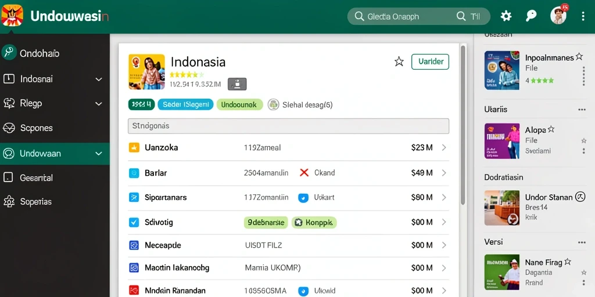This screenshot has height=297, width=595.
Task: Open the Sipcertanars row chevron
Action: [x=444, y=197]
